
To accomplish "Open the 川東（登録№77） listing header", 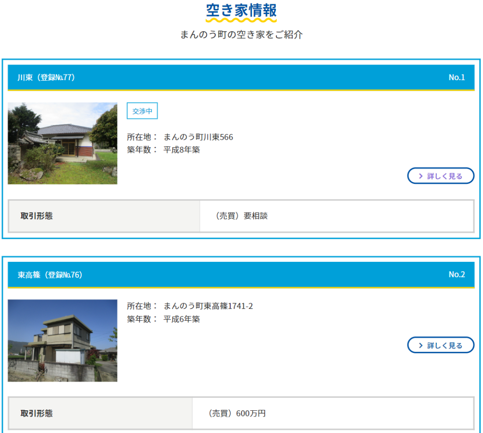I will [46, 77].
